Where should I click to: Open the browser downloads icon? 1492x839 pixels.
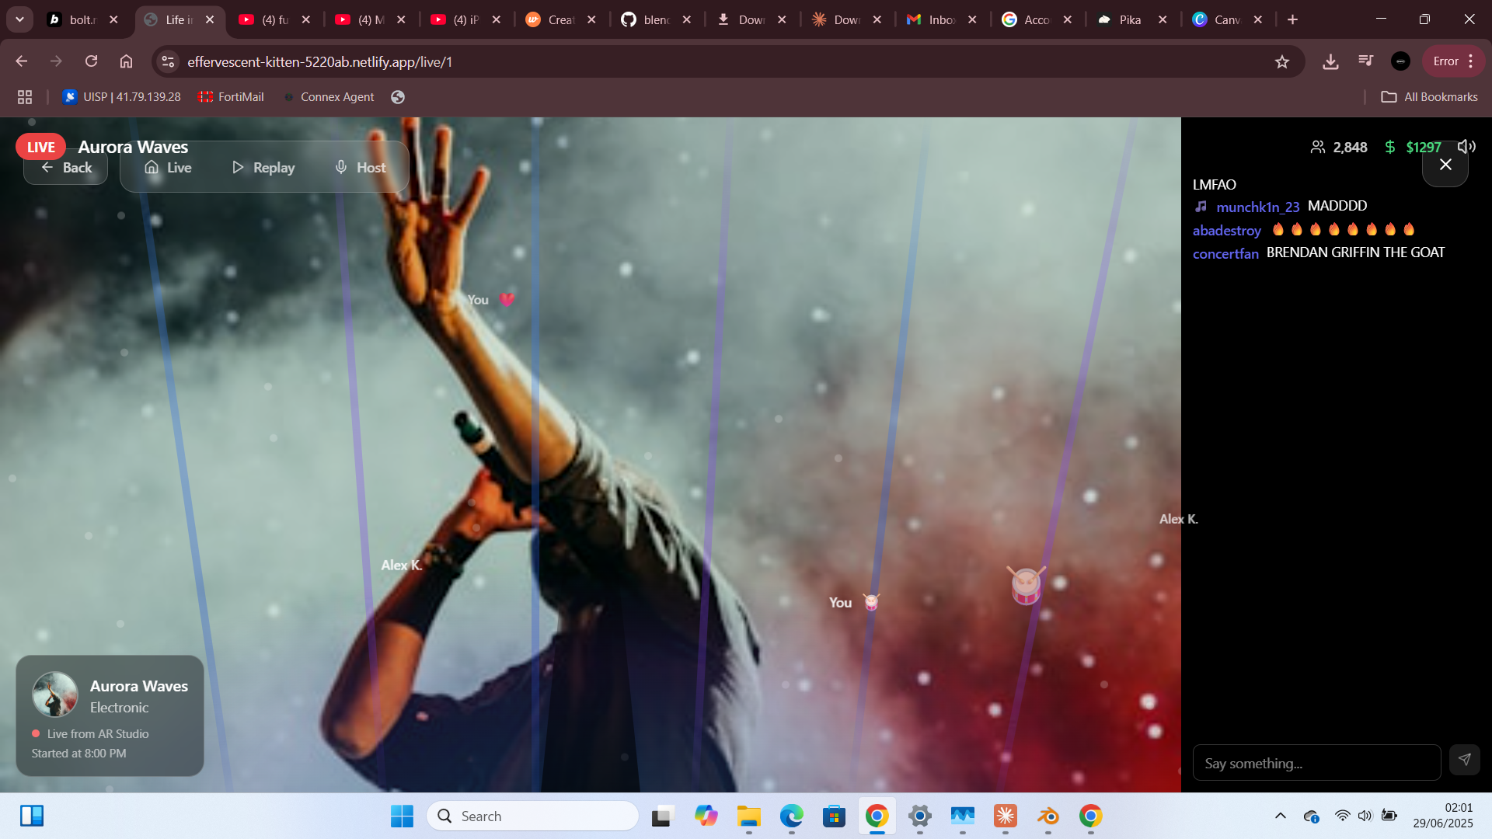pyautogui.click(x=1330, y=61)
